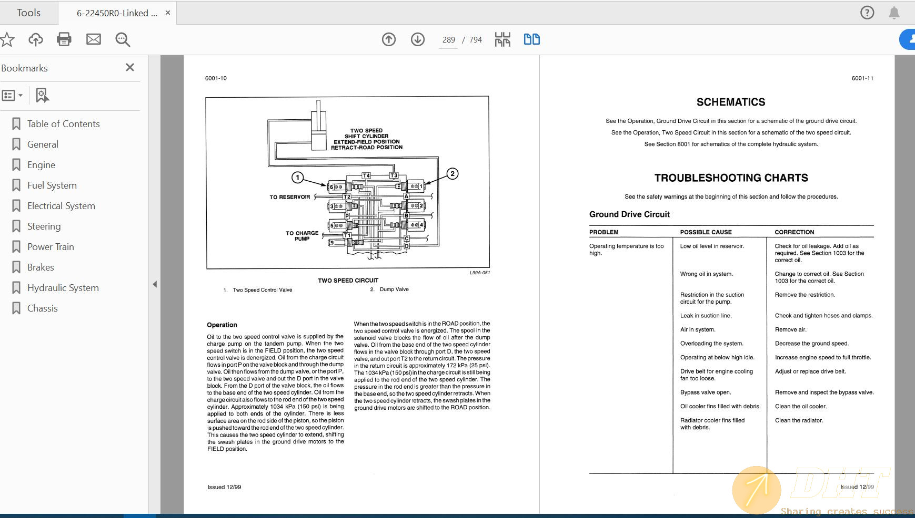Click the page number input field
Image resolution: width=915 pixels, height=518 pixels.
pyautogui.click(x=448, y=40)
